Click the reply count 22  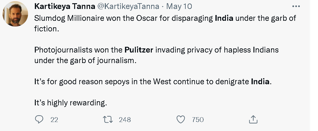pyautogui.click(x=54, y=120)
